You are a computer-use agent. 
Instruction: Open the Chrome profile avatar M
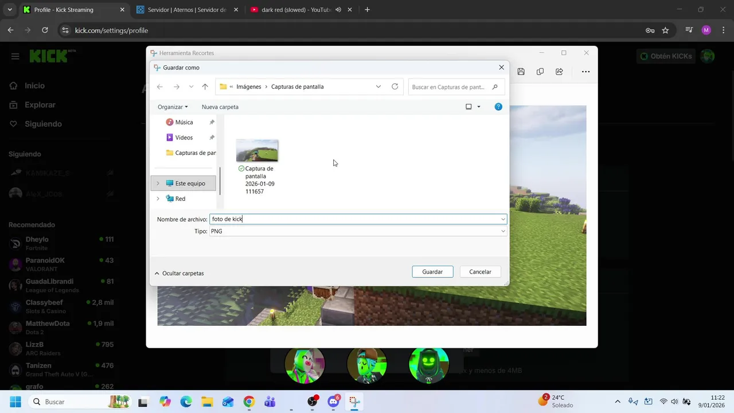[x=706, y=30]
